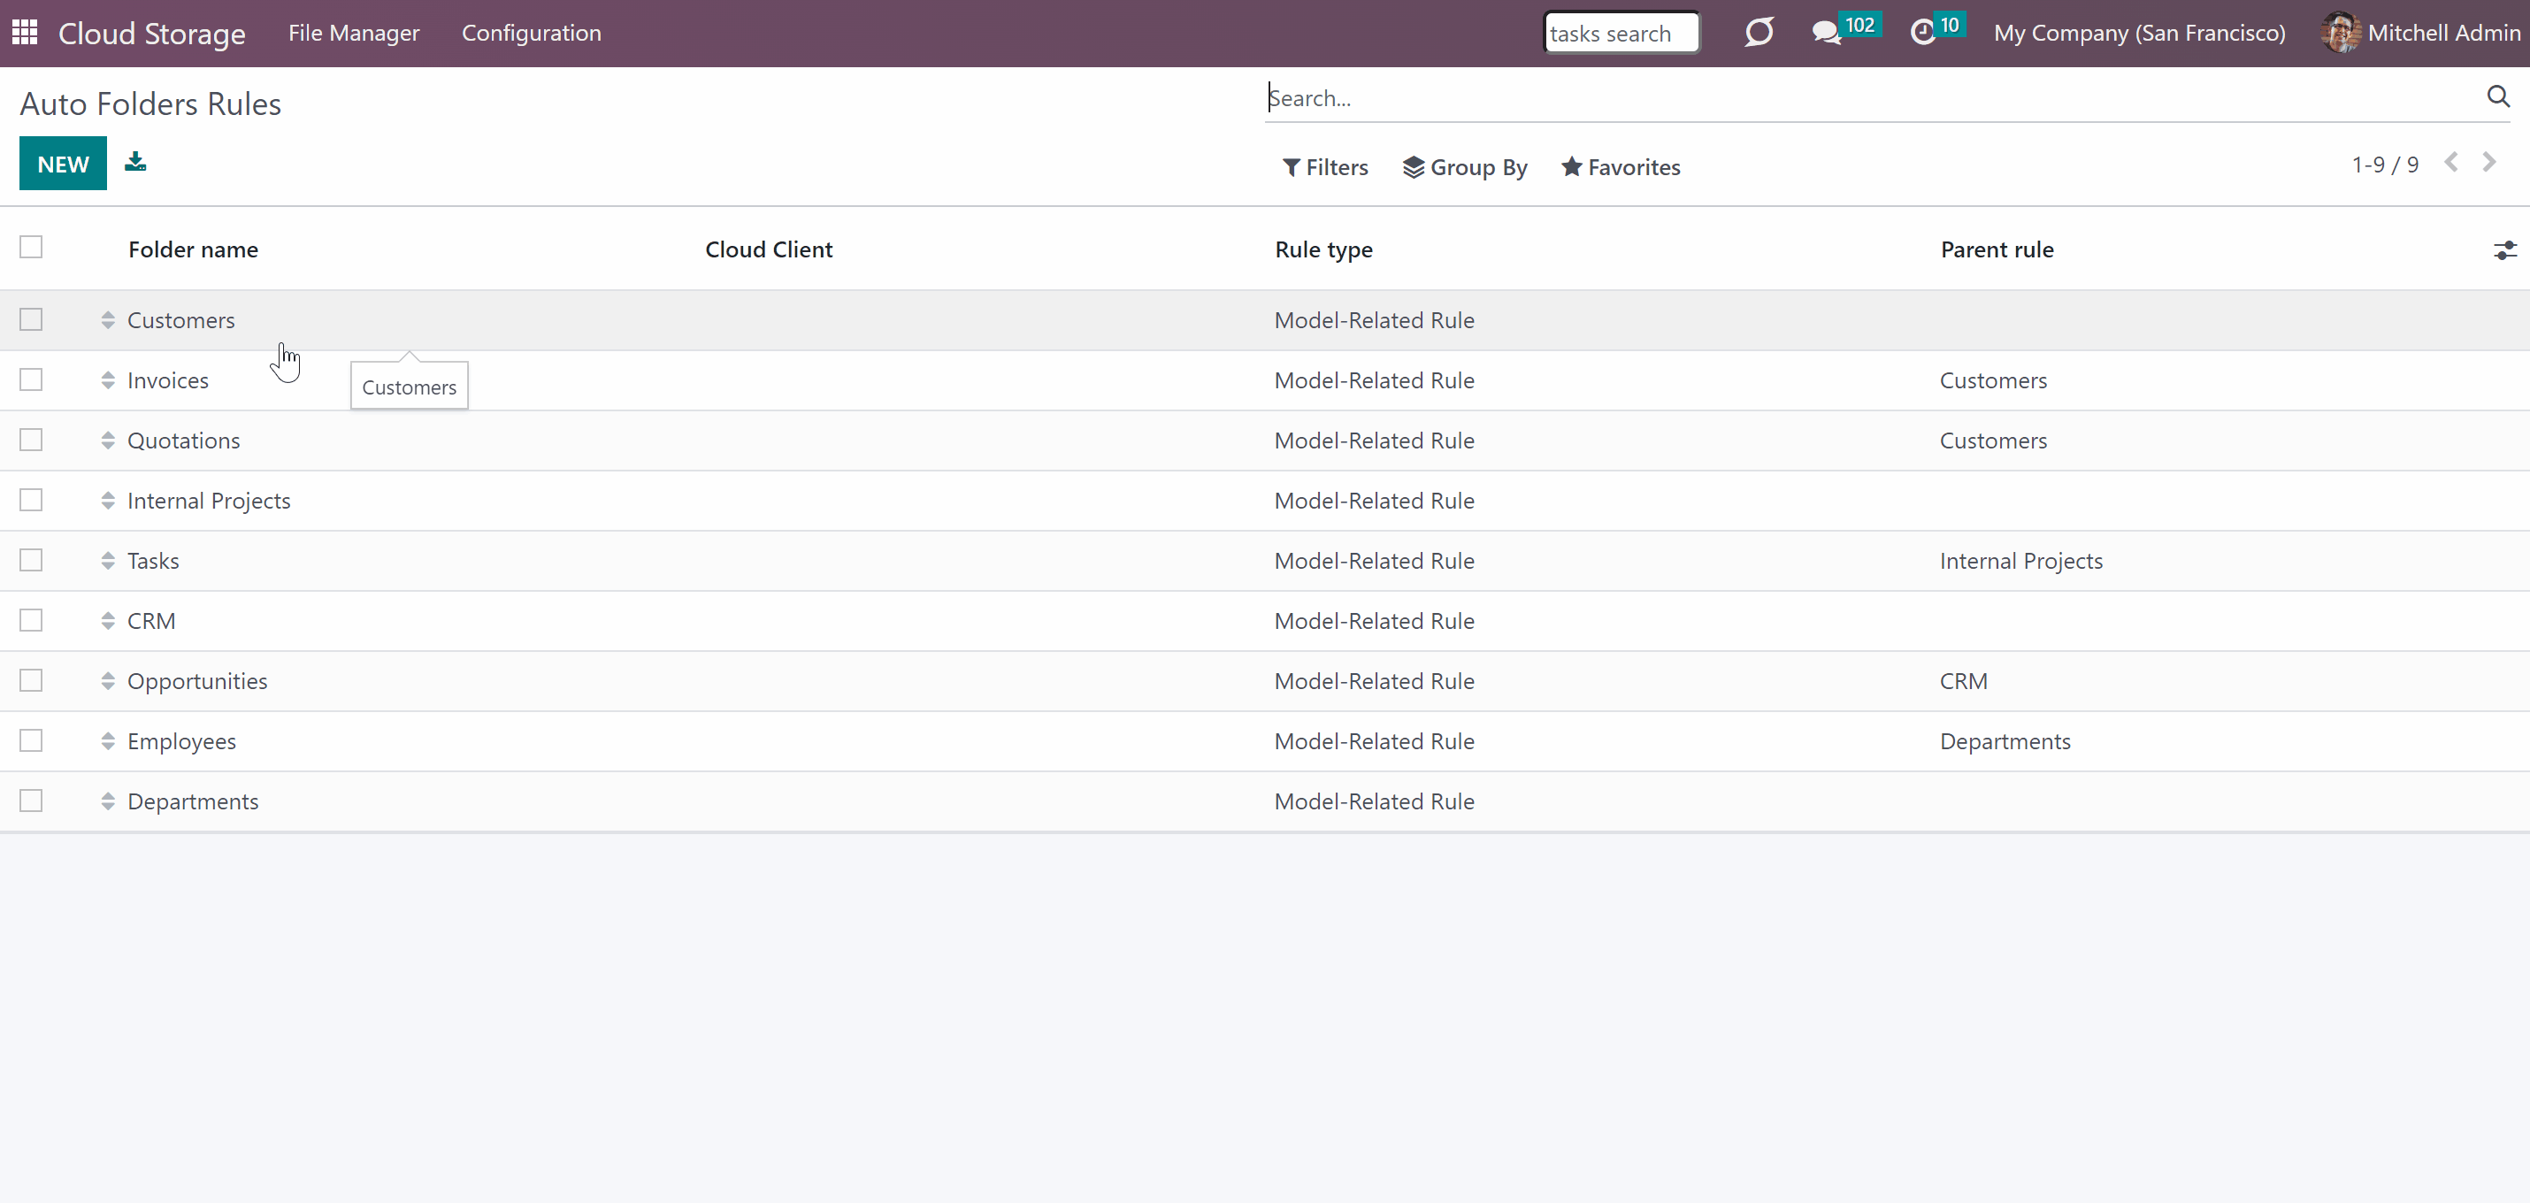Click Mitchell Admin avatar picture

point(2341,33)
